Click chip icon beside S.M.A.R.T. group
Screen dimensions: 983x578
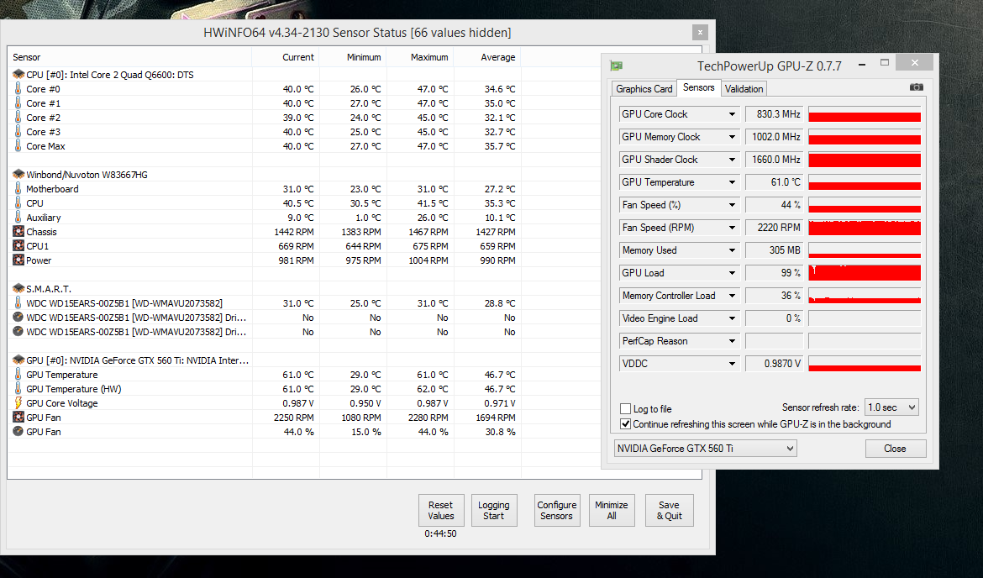pos(18,288)
